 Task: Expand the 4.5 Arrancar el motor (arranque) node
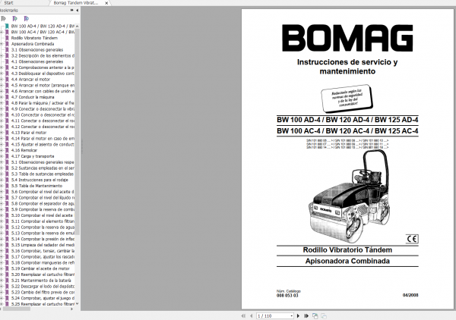pyautogui.click(x=2, y=85)
